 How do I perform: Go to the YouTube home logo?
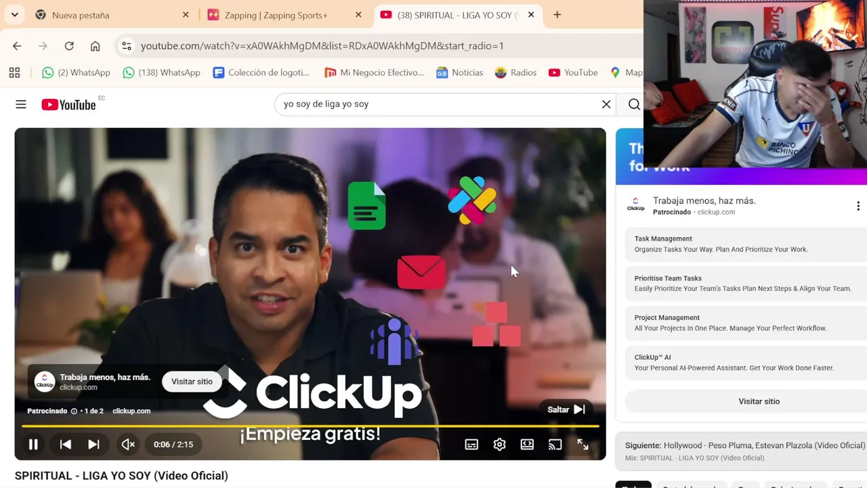[x=69, y=104]
